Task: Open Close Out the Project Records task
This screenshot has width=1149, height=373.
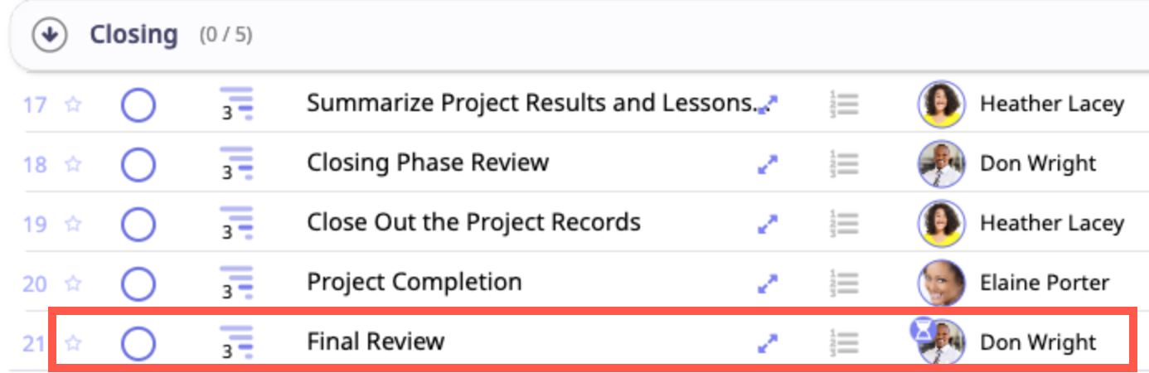Action: 473,223
